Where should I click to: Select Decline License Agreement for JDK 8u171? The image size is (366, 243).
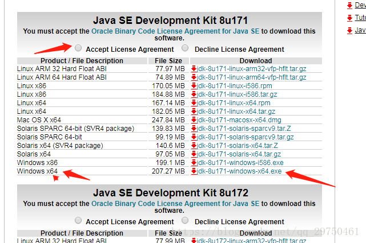tap(185, 48)
